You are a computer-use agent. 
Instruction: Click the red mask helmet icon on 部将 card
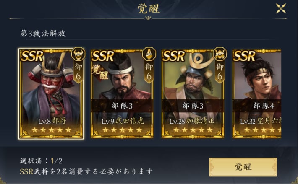[78, 54]
